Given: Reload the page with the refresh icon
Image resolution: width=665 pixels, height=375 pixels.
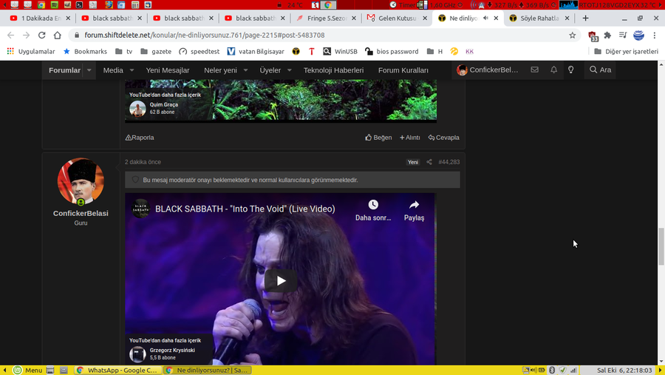Looking at the screenshot, I should [x=41, y=36].
